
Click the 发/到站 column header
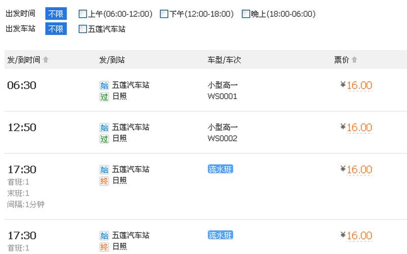112,60
